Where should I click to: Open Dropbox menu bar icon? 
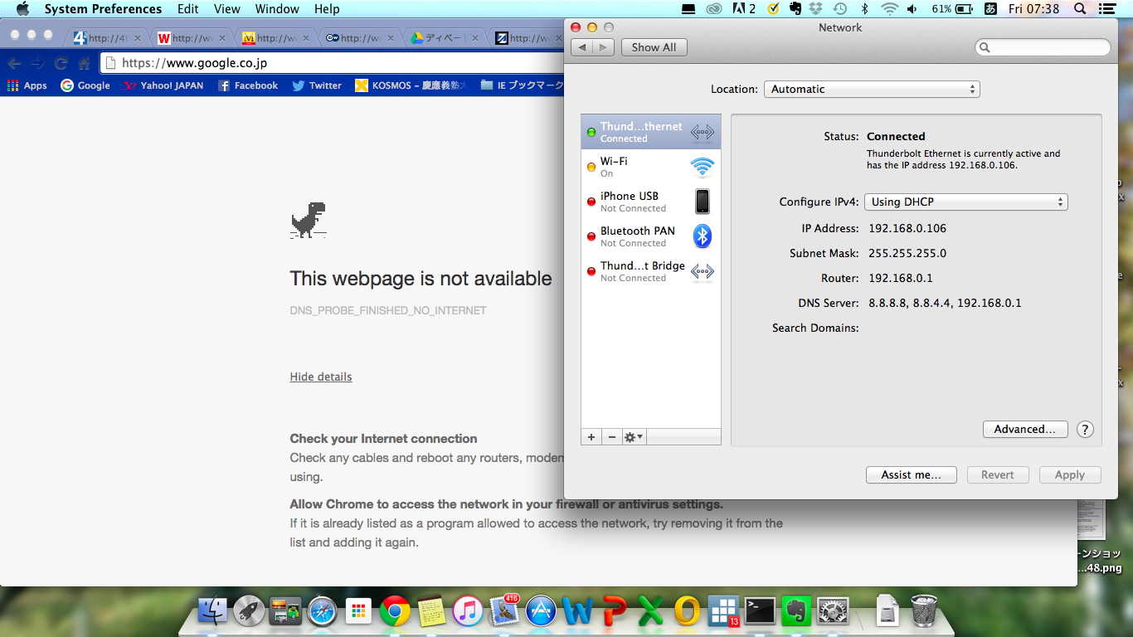815,9
